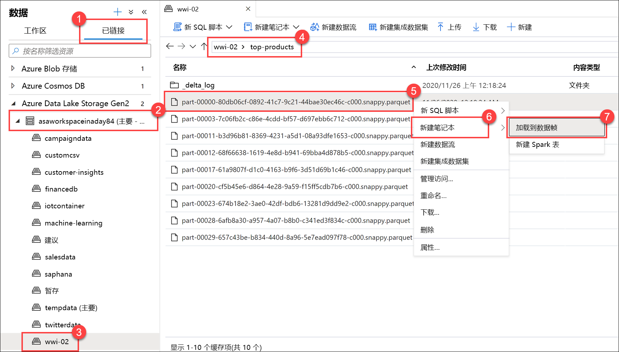Click the 新 SQL 脚本 toolbar button

198,27
